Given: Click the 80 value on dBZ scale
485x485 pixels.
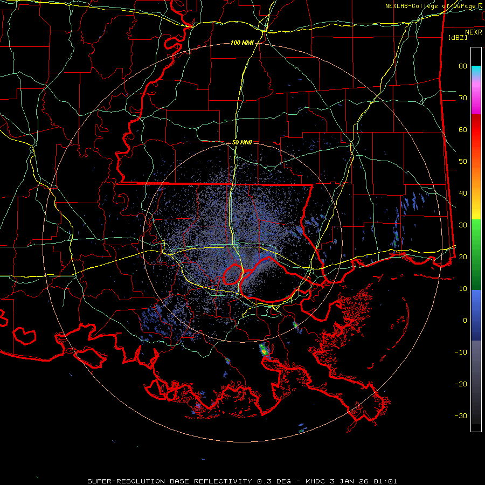Looking at the screenshot, I should tap(463, 66).
